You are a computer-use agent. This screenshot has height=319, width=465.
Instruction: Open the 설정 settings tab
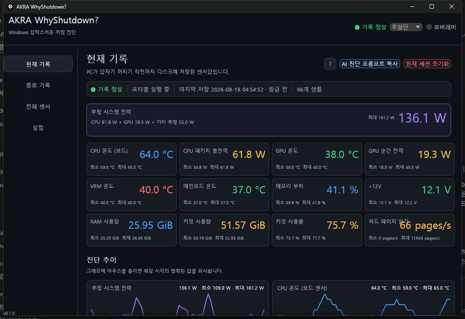coord(38,128)
